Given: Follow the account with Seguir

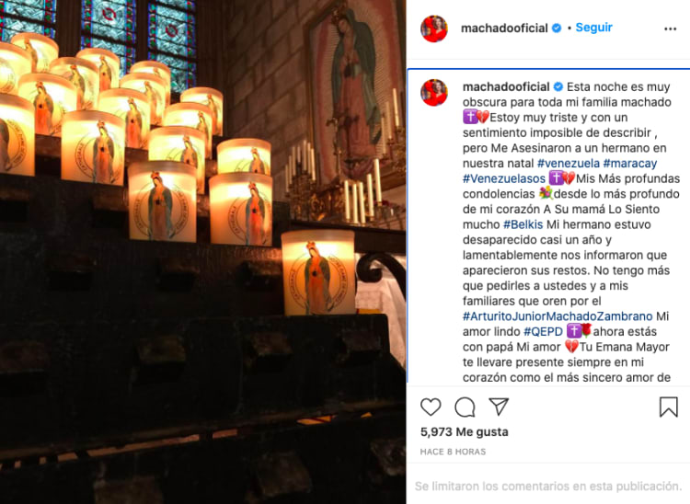Looking at the screenshot, I should click(x=593, y=28).
